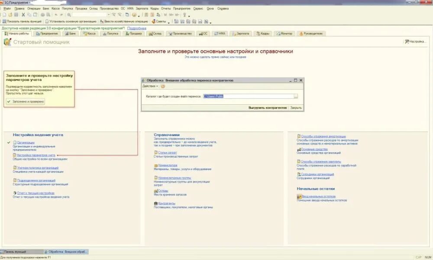433x260 pixels.
Task: Click the Cut scissors icon
Action: [23, 15]
